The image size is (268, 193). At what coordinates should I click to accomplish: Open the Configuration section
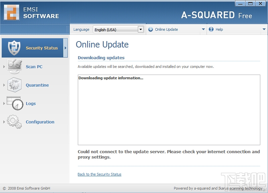pos(40,122)
